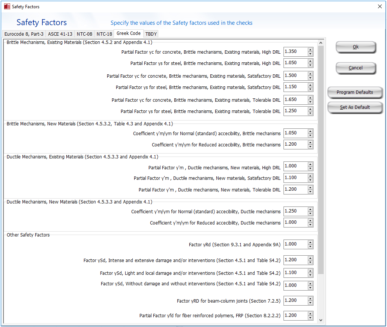Click the scroll up arrow of list

[321, 42]
